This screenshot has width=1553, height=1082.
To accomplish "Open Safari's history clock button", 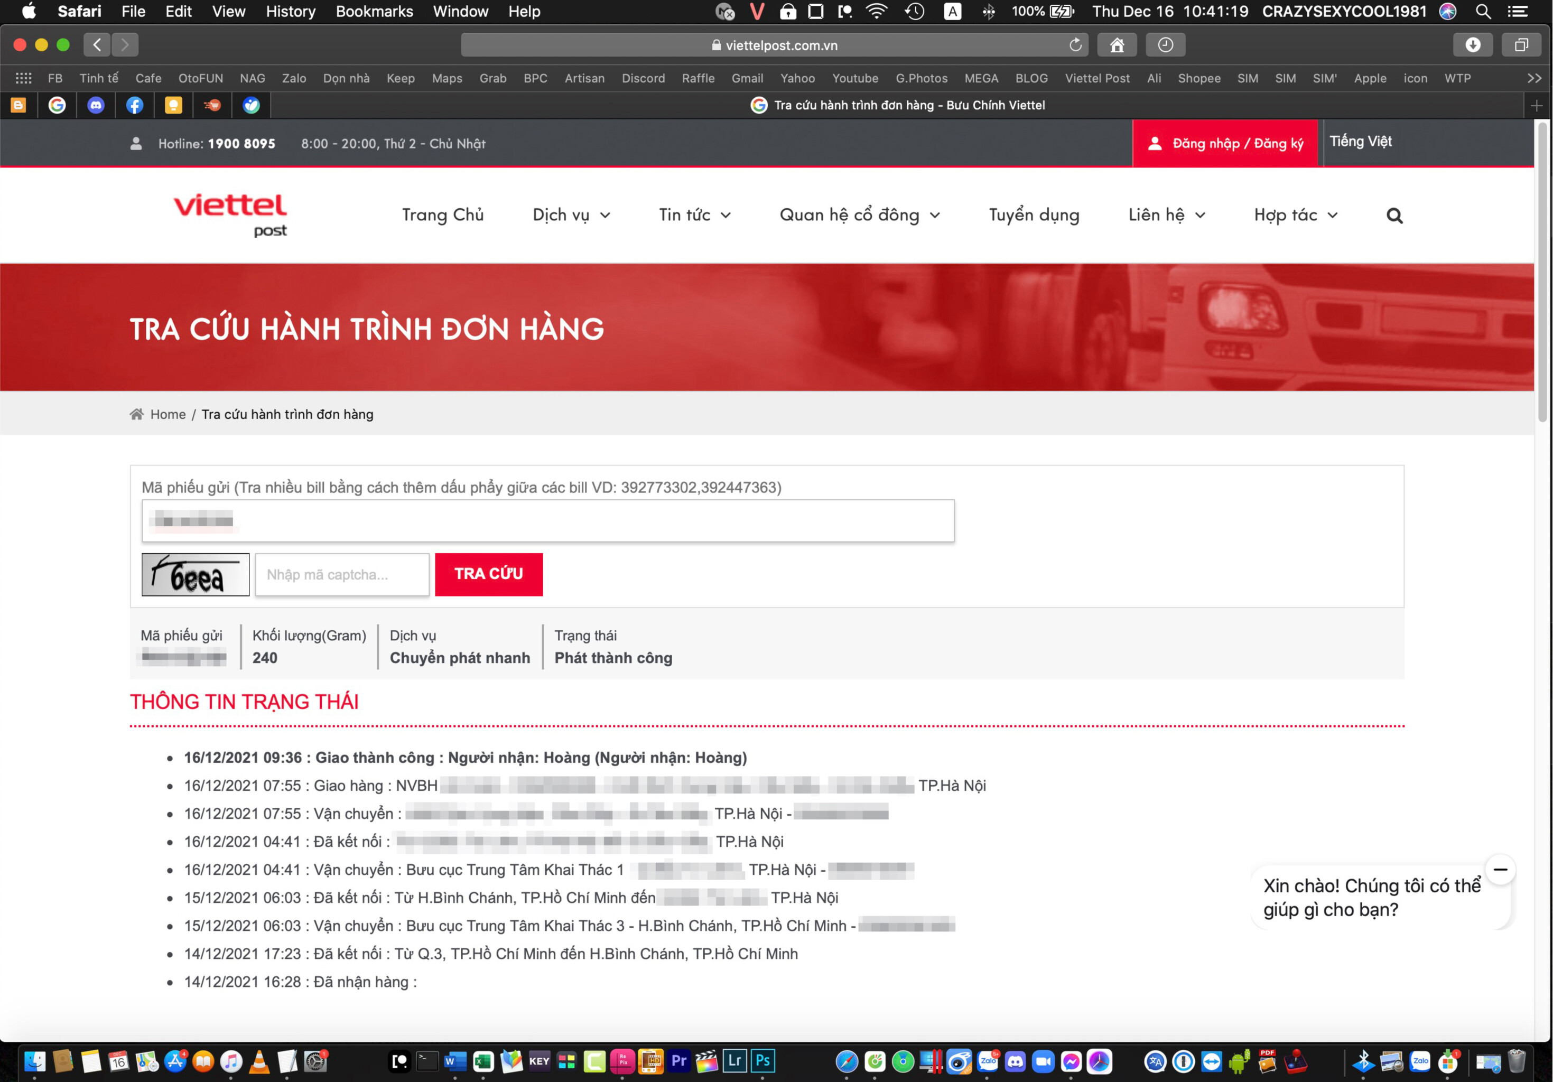I will [x=1166, y=45].
